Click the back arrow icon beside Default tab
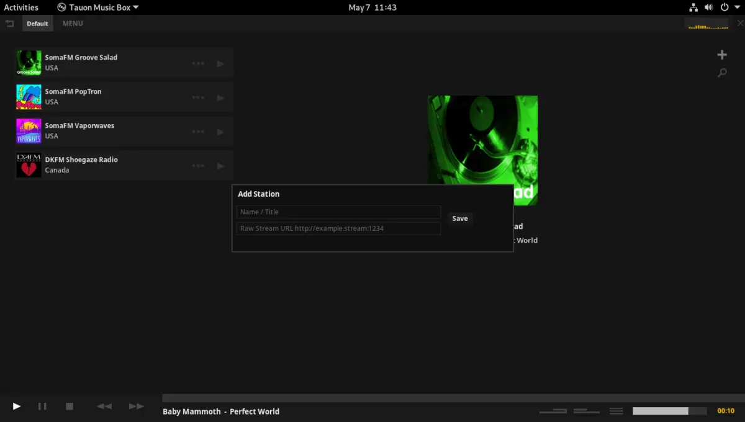 9,24
